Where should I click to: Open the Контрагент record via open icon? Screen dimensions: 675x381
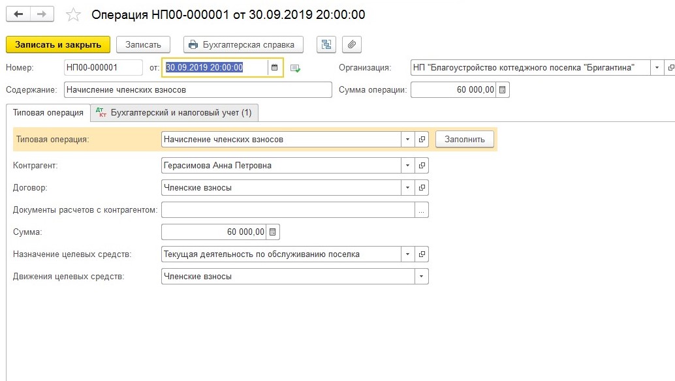click(x=422, y=166)
